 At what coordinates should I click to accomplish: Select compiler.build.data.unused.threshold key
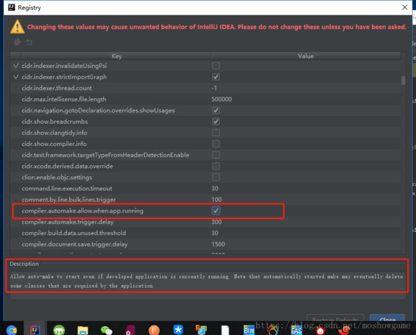point(74,233)
